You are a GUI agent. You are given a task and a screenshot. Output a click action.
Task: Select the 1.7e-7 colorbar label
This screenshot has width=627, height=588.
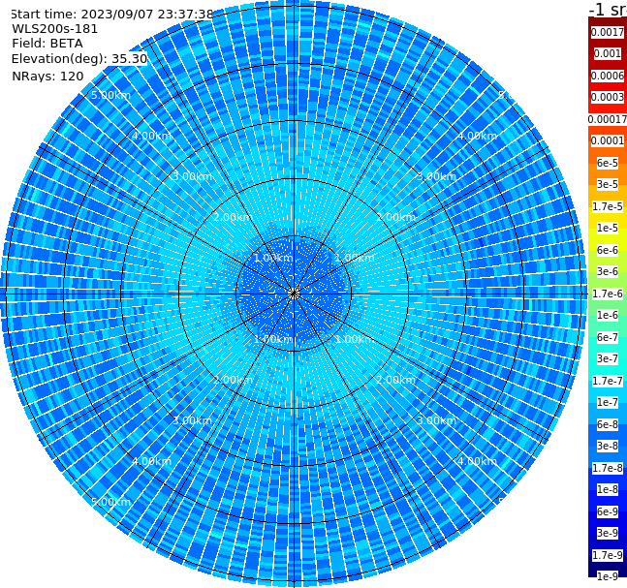pyautogui.click(x=608, y=381)
